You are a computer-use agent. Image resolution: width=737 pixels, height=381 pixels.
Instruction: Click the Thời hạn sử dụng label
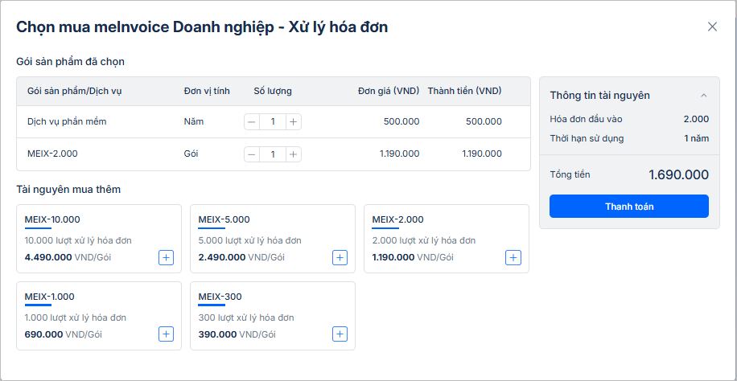click(x=587, y=138)
